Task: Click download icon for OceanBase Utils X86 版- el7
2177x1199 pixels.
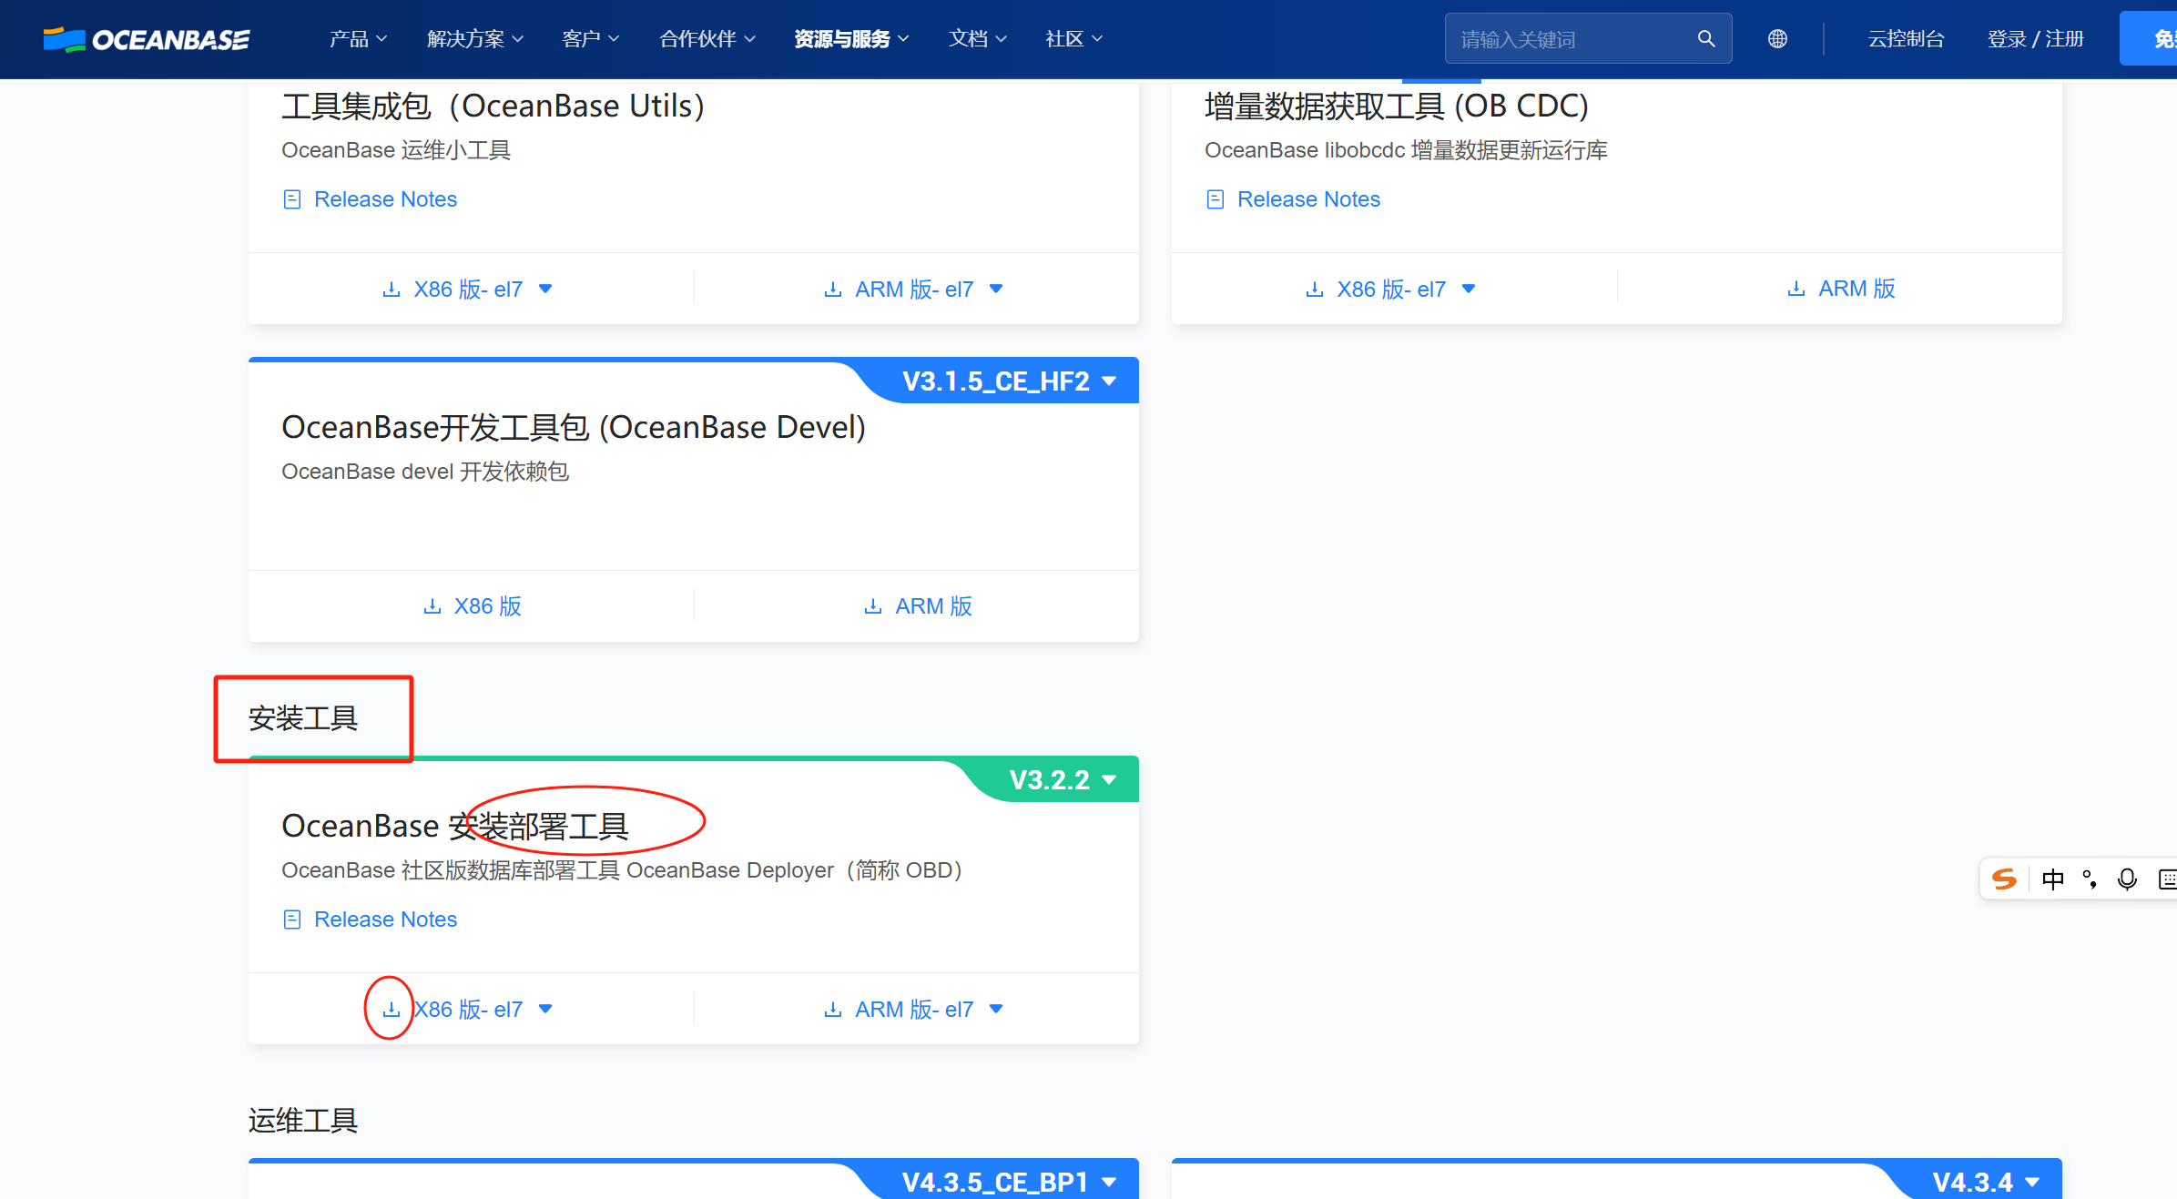Action: tap(392, 290)
